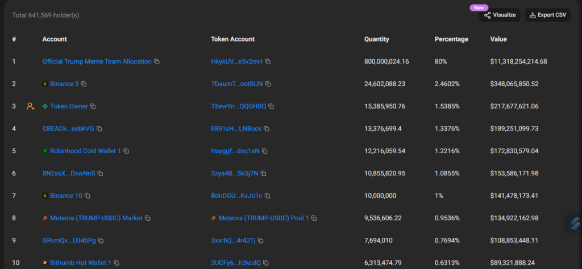582x269 pixels.
Task: Open Meteora (TRUMP-USDC) Market account
Action: (x=96, y=218)
